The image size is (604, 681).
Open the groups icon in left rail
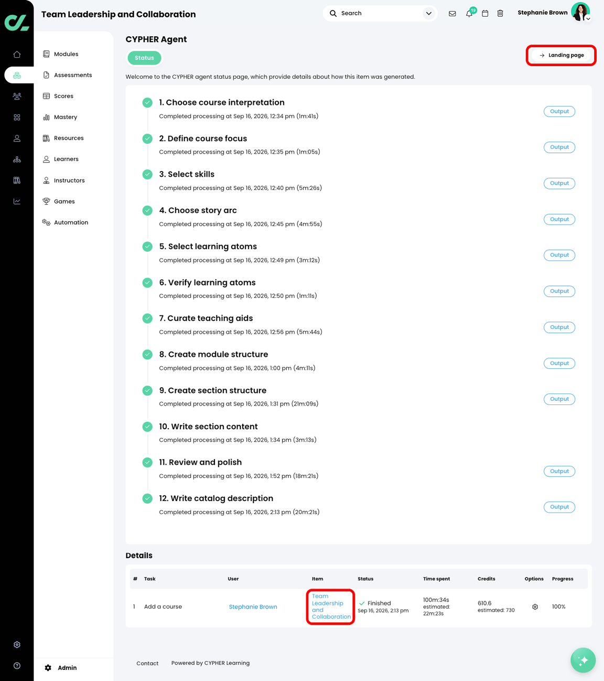(x=17, y=96)
